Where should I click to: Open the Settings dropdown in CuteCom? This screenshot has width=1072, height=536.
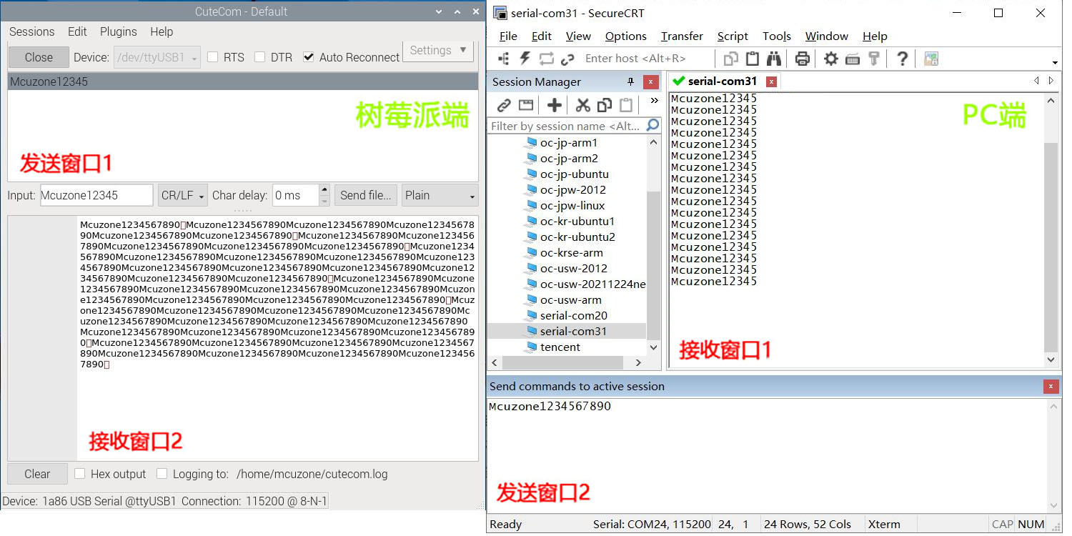[438, 51]
